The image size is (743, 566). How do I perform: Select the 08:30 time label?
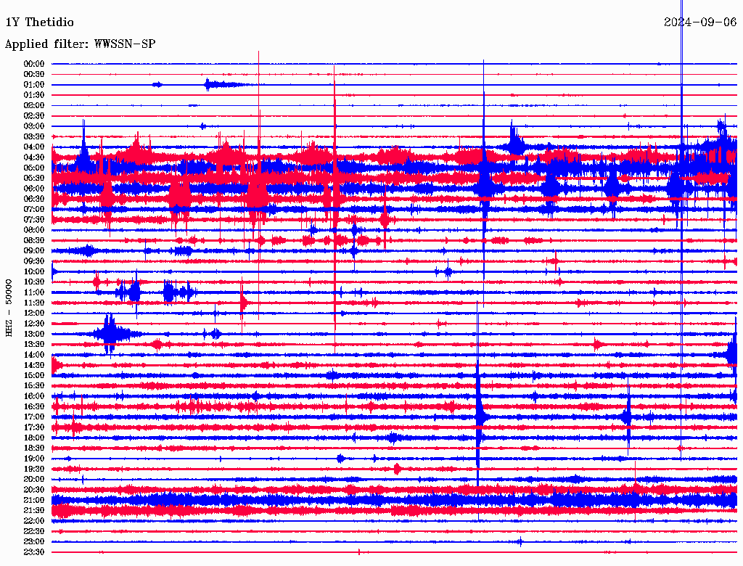click(34, 241)
